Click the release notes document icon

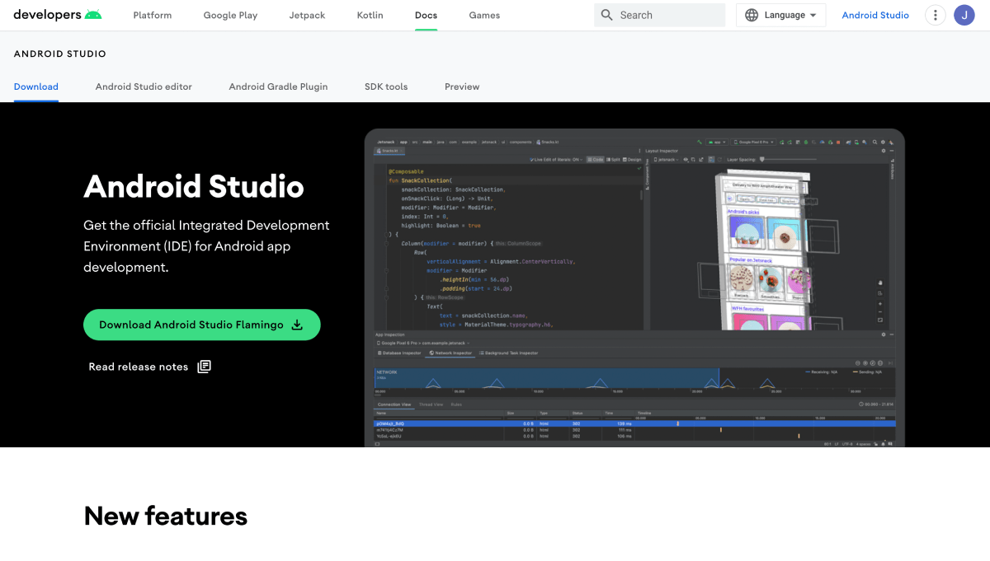[x=204, y=366]
